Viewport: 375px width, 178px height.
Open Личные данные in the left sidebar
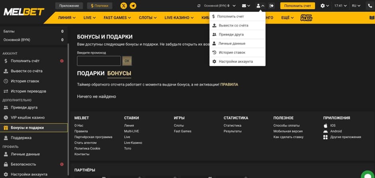[34, 154]
